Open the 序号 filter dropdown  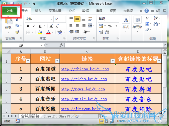click(x=28, y=61)
